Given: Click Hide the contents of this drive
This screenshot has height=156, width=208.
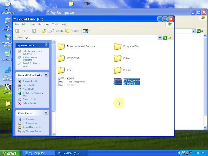Looking at the screenshot, I should [x=32, y=52].
